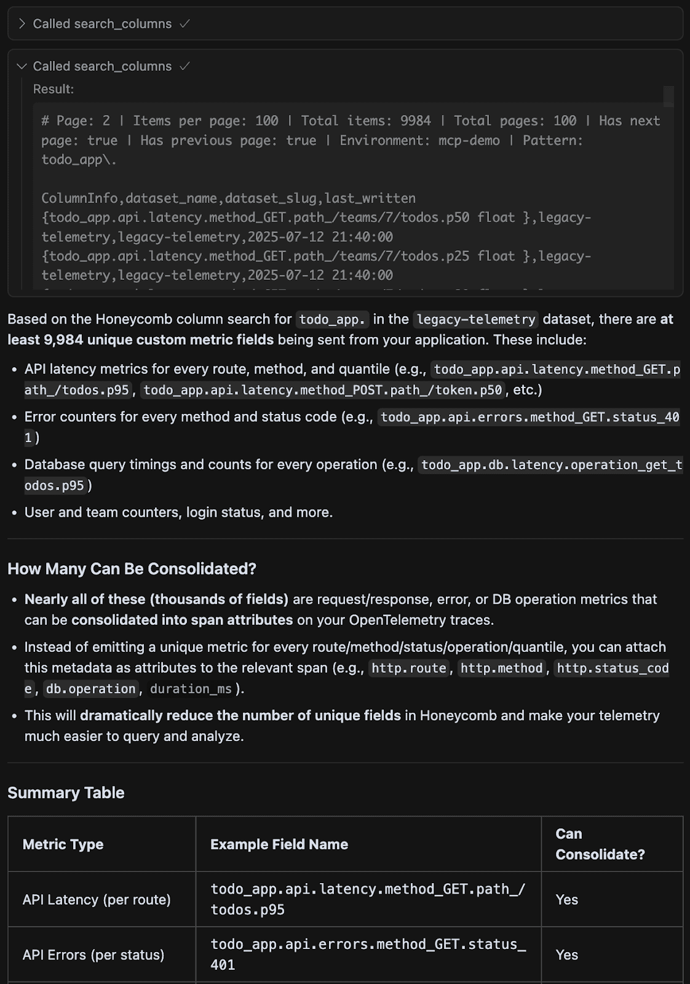Viewport: 690px width, 984px height.
Task: Click the POST path_/token.p50 code snippet
Action: [x=323, y=390]
